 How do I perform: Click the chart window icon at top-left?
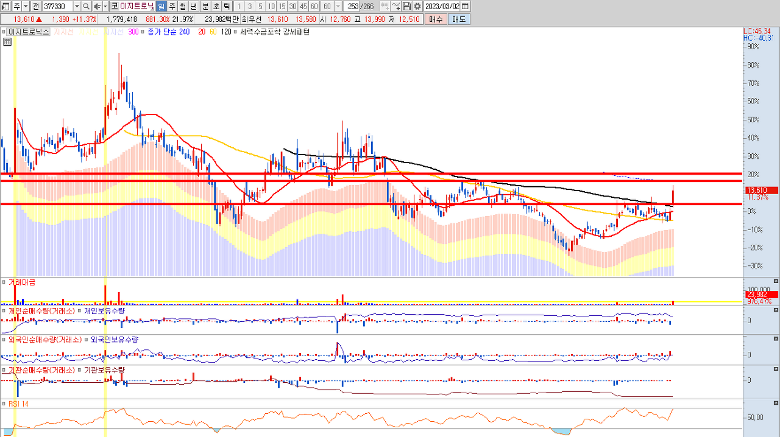coord(5,6)
